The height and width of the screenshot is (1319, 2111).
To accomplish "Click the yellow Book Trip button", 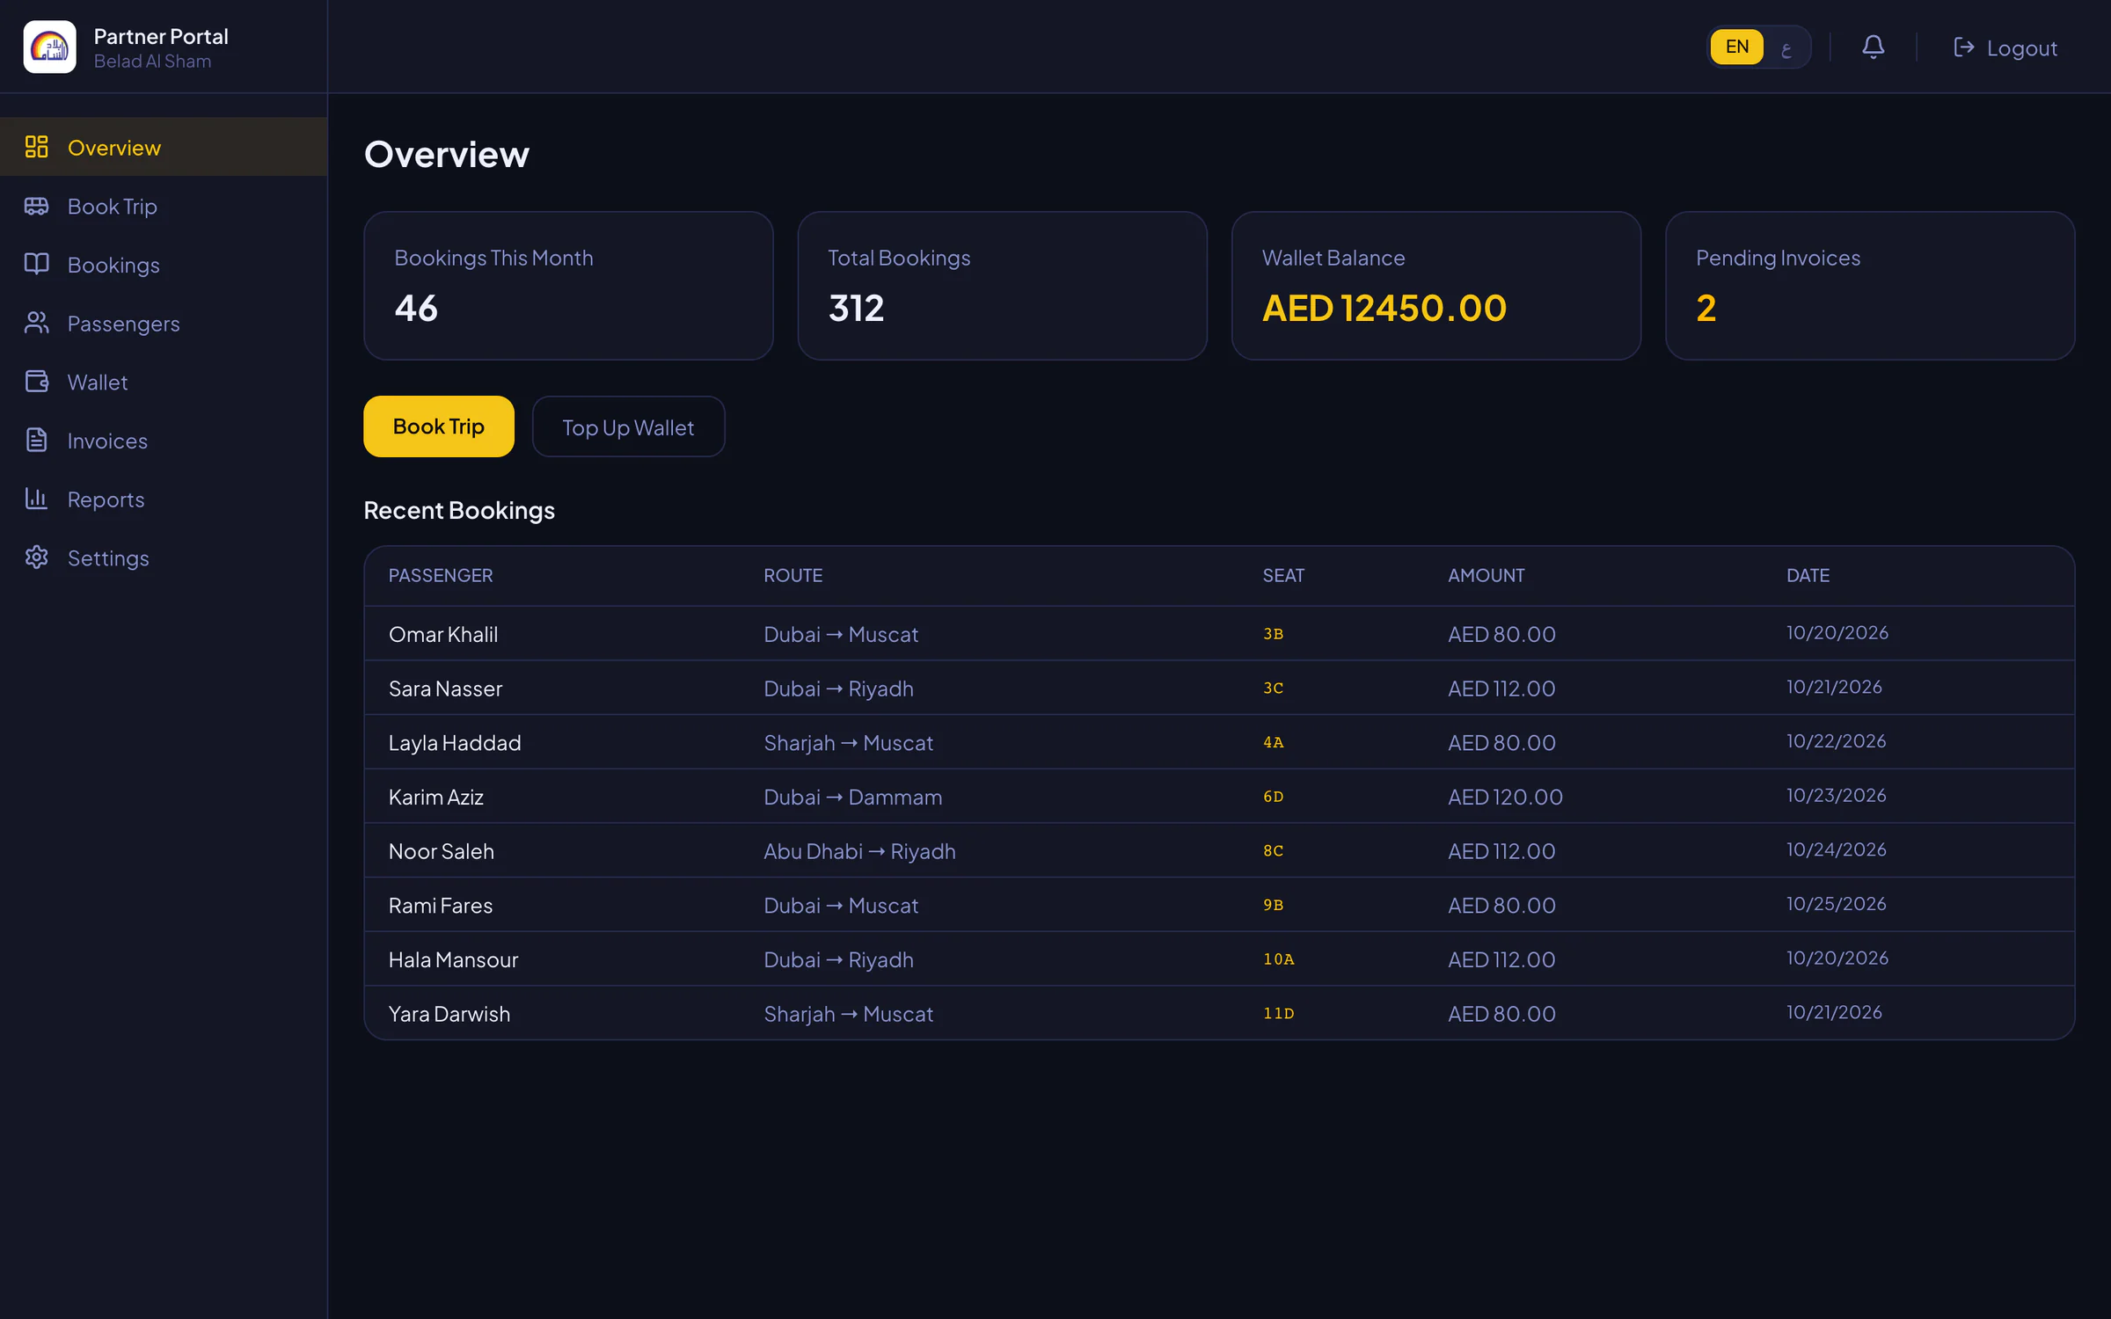I will pyautogui.click(x=439, y=426).
